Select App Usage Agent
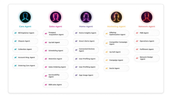Viewport: 170px width, 98px height. click(86, 75)
